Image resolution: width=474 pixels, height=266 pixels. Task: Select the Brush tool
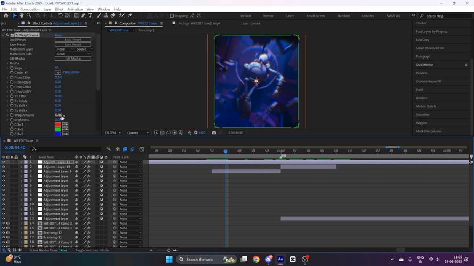[99, 15]
